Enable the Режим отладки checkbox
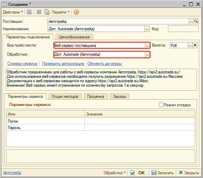Screen dimensions: 203x178 (x=161, y=105)
